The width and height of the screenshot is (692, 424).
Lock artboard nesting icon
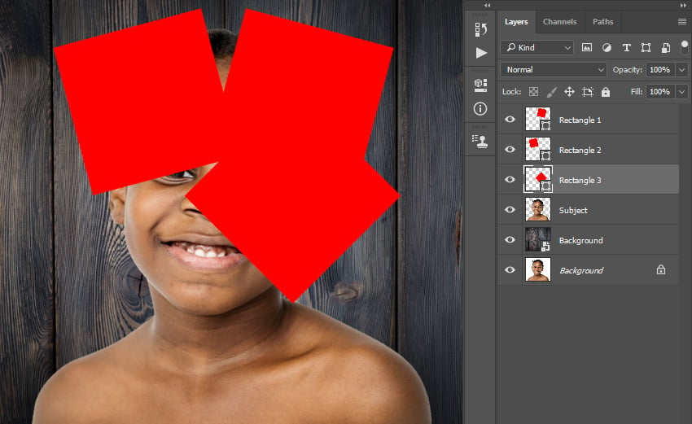[x=588, y=92]
